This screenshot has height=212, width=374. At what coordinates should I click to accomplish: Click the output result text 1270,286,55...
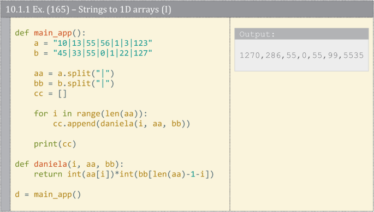click(x=301, y=55)
